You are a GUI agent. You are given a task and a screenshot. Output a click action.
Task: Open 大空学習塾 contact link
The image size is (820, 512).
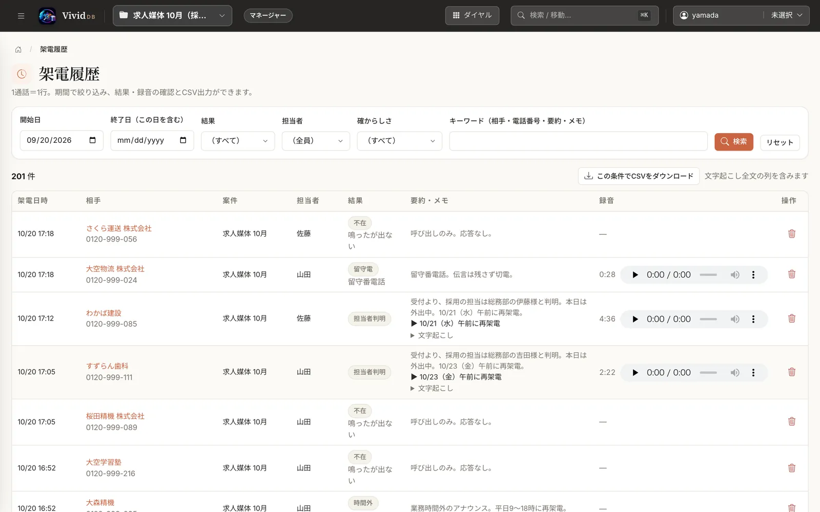(x=104, y=462)
